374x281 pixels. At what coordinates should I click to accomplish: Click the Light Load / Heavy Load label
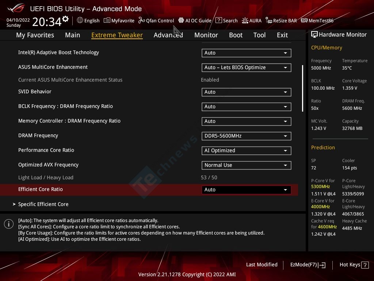(x=46, y=178)
